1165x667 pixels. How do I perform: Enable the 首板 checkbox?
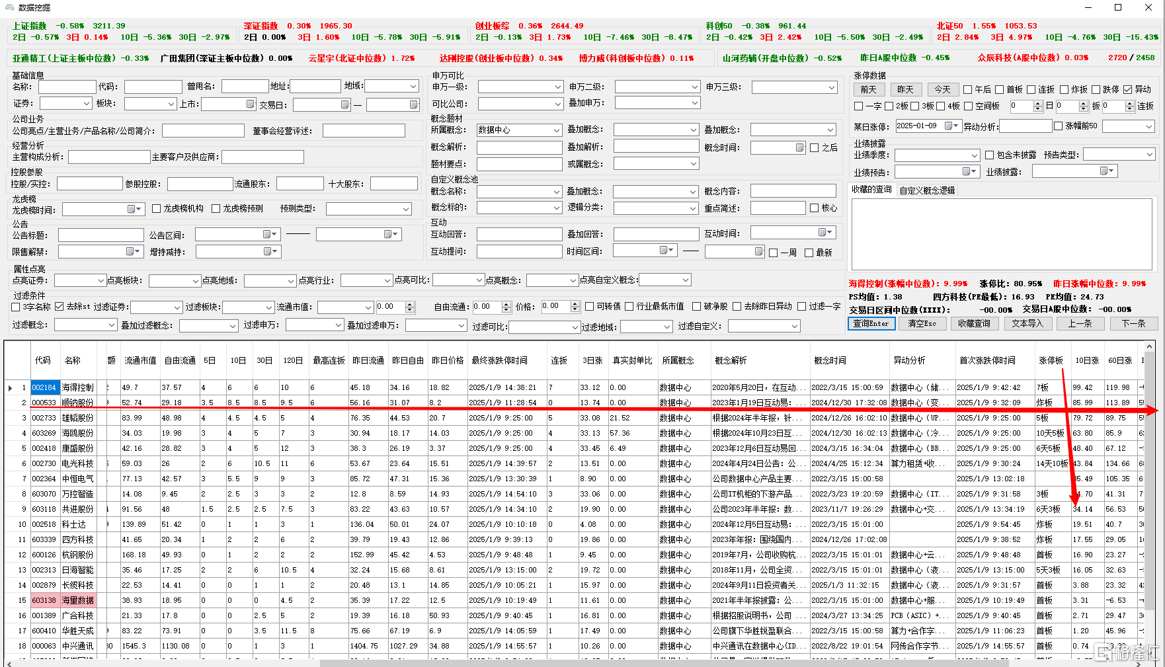pos(999,90)
